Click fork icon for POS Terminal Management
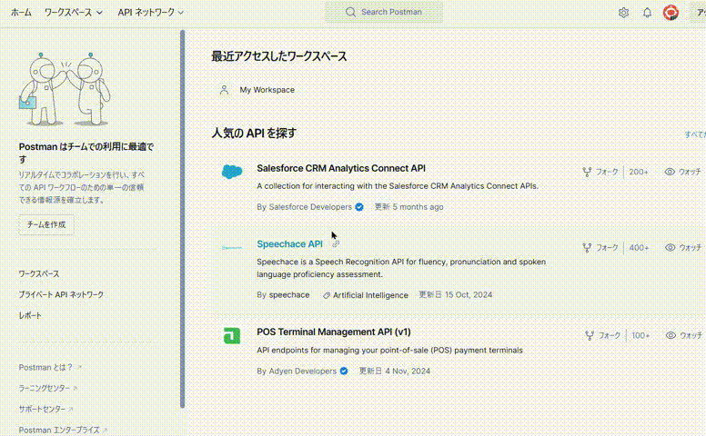 (590, 335)
